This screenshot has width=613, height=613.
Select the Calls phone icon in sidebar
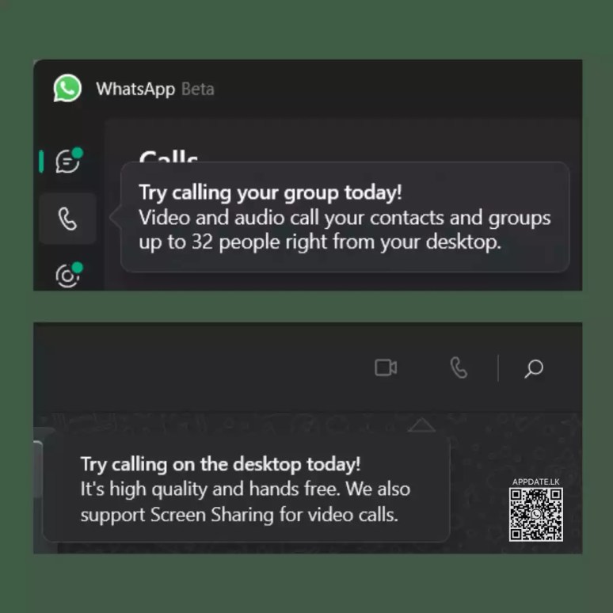67,219
